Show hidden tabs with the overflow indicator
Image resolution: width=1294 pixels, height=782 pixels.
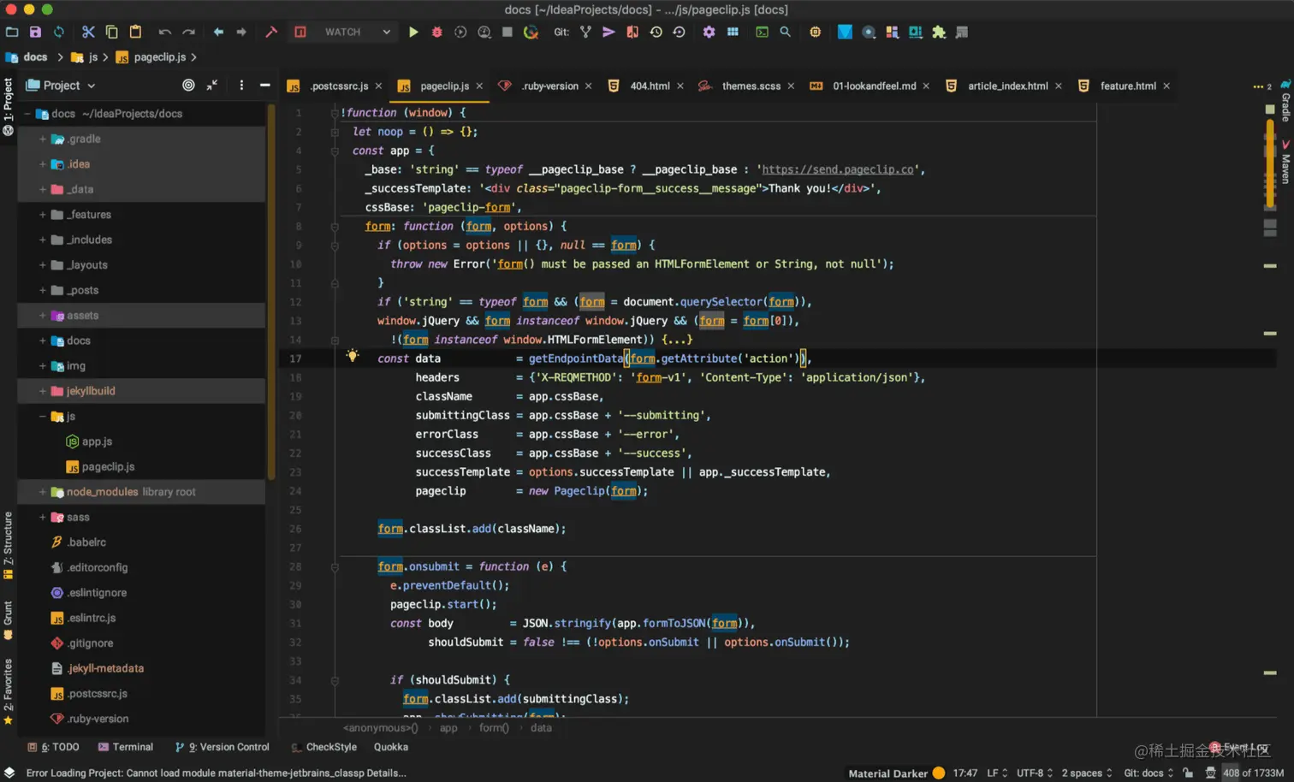point(1261,86)
